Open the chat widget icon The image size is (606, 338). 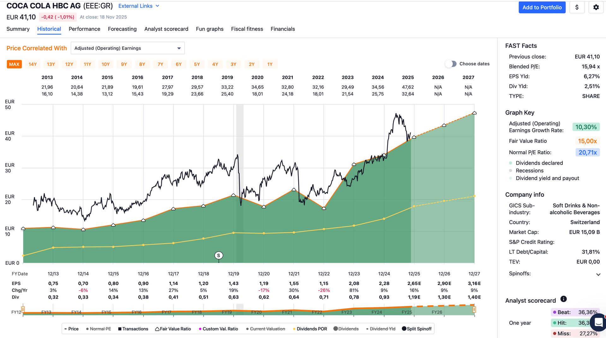tap(598, 322)
